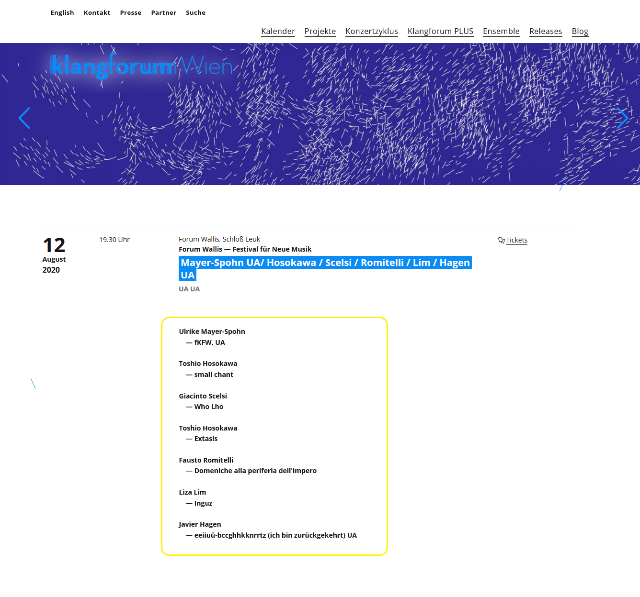Select composer 'Javier Hagen'
This screenshot has width=640, height=597.
tap(200, 524)
